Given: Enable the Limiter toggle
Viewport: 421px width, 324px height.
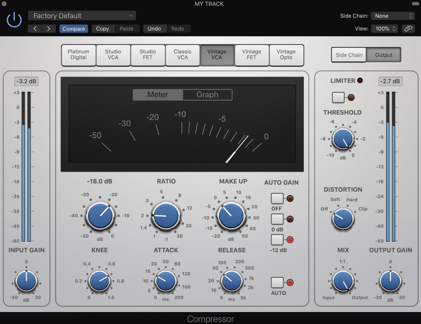Looking at the screenshot, I should pyautogui.click(x=338, y=97).
